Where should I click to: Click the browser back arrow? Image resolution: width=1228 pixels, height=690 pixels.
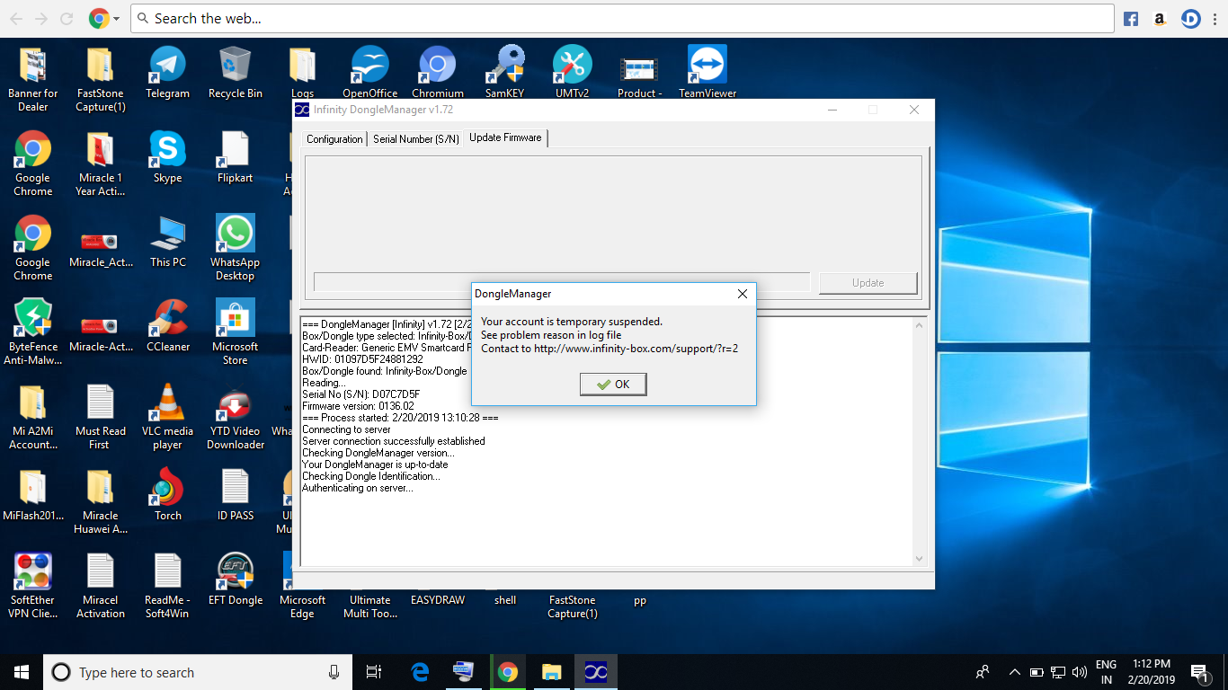16,18
